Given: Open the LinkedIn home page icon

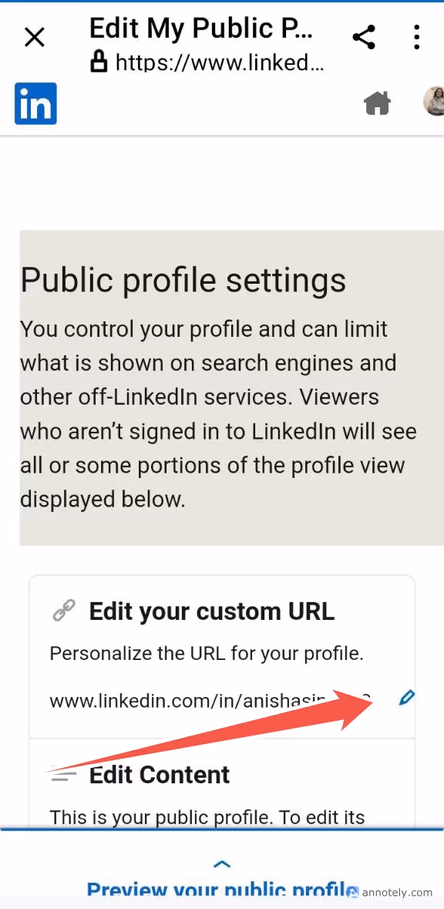Looking at the screenshot, I should point(377,102).
